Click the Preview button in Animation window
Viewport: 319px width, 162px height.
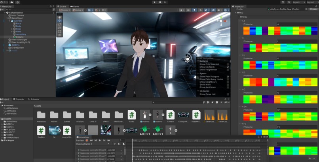[x=80, y=140]
